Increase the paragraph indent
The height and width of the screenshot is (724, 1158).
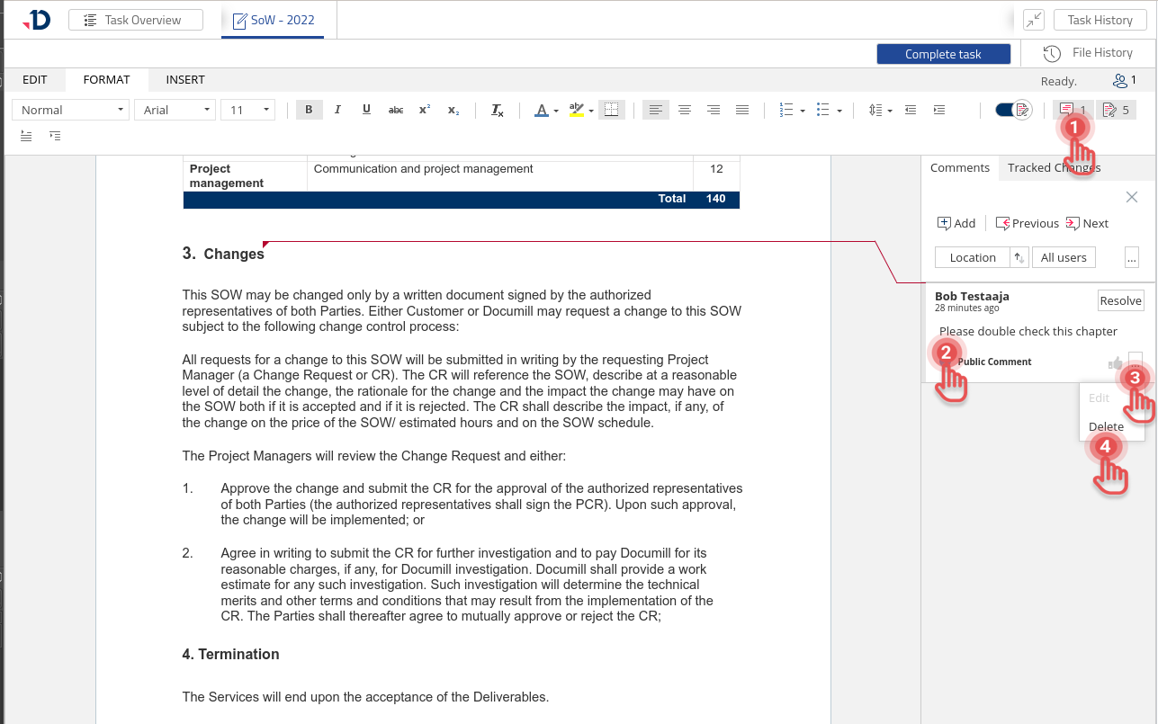click(938, 110)
